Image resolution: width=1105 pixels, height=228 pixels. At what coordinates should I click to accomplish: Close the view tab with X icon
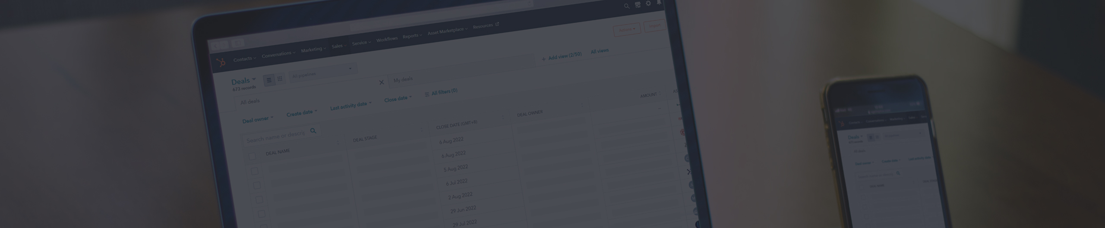pyautogui.click(x=381, y=82)
